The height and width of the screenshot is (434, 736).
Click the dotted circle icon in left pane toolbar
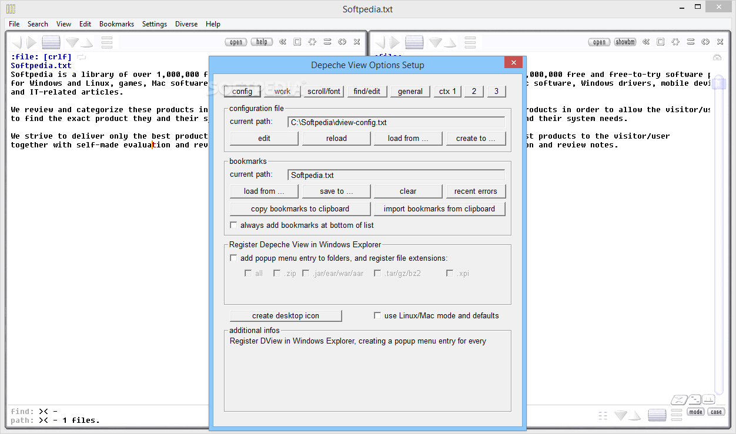(312, 42)
